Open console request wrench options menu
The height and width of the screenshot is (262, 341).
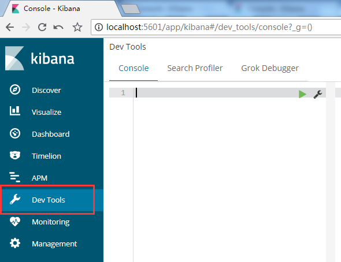(317, 94)
